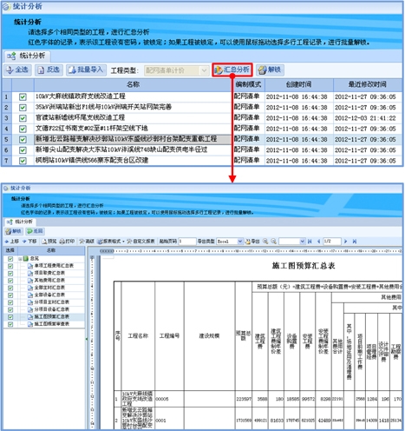Collapse the 总览 tree node

20,259
